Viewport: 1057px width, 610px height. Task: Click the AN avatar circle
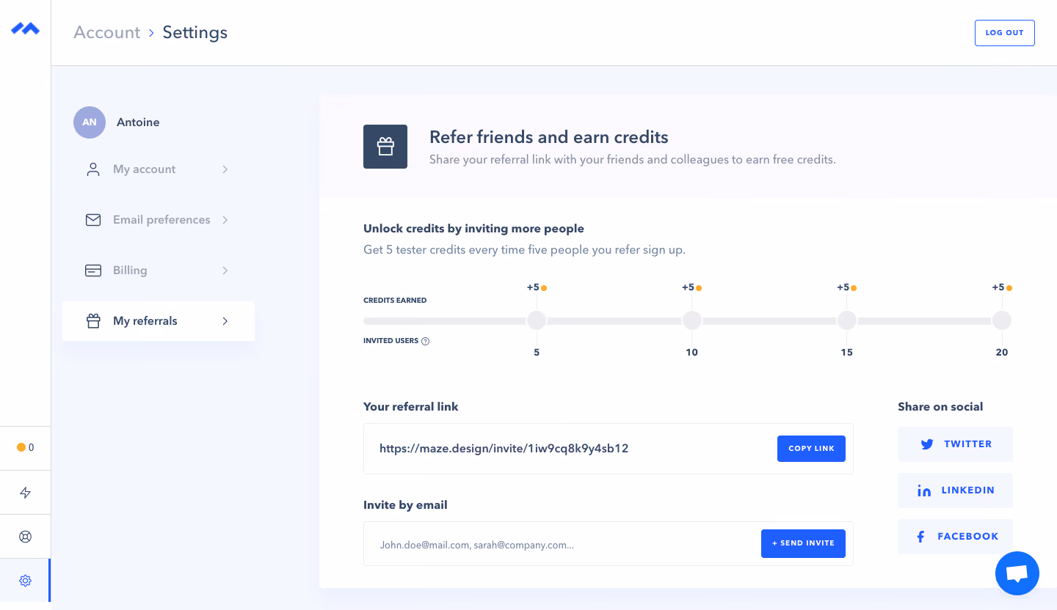coord(90,122)
